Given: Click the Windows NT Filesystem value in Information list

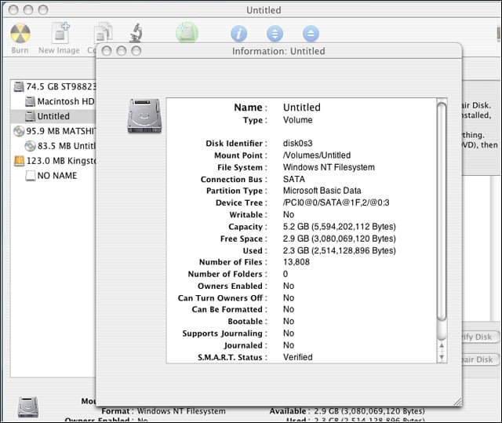Looking at the screenshot, I should tap(329, 167).
